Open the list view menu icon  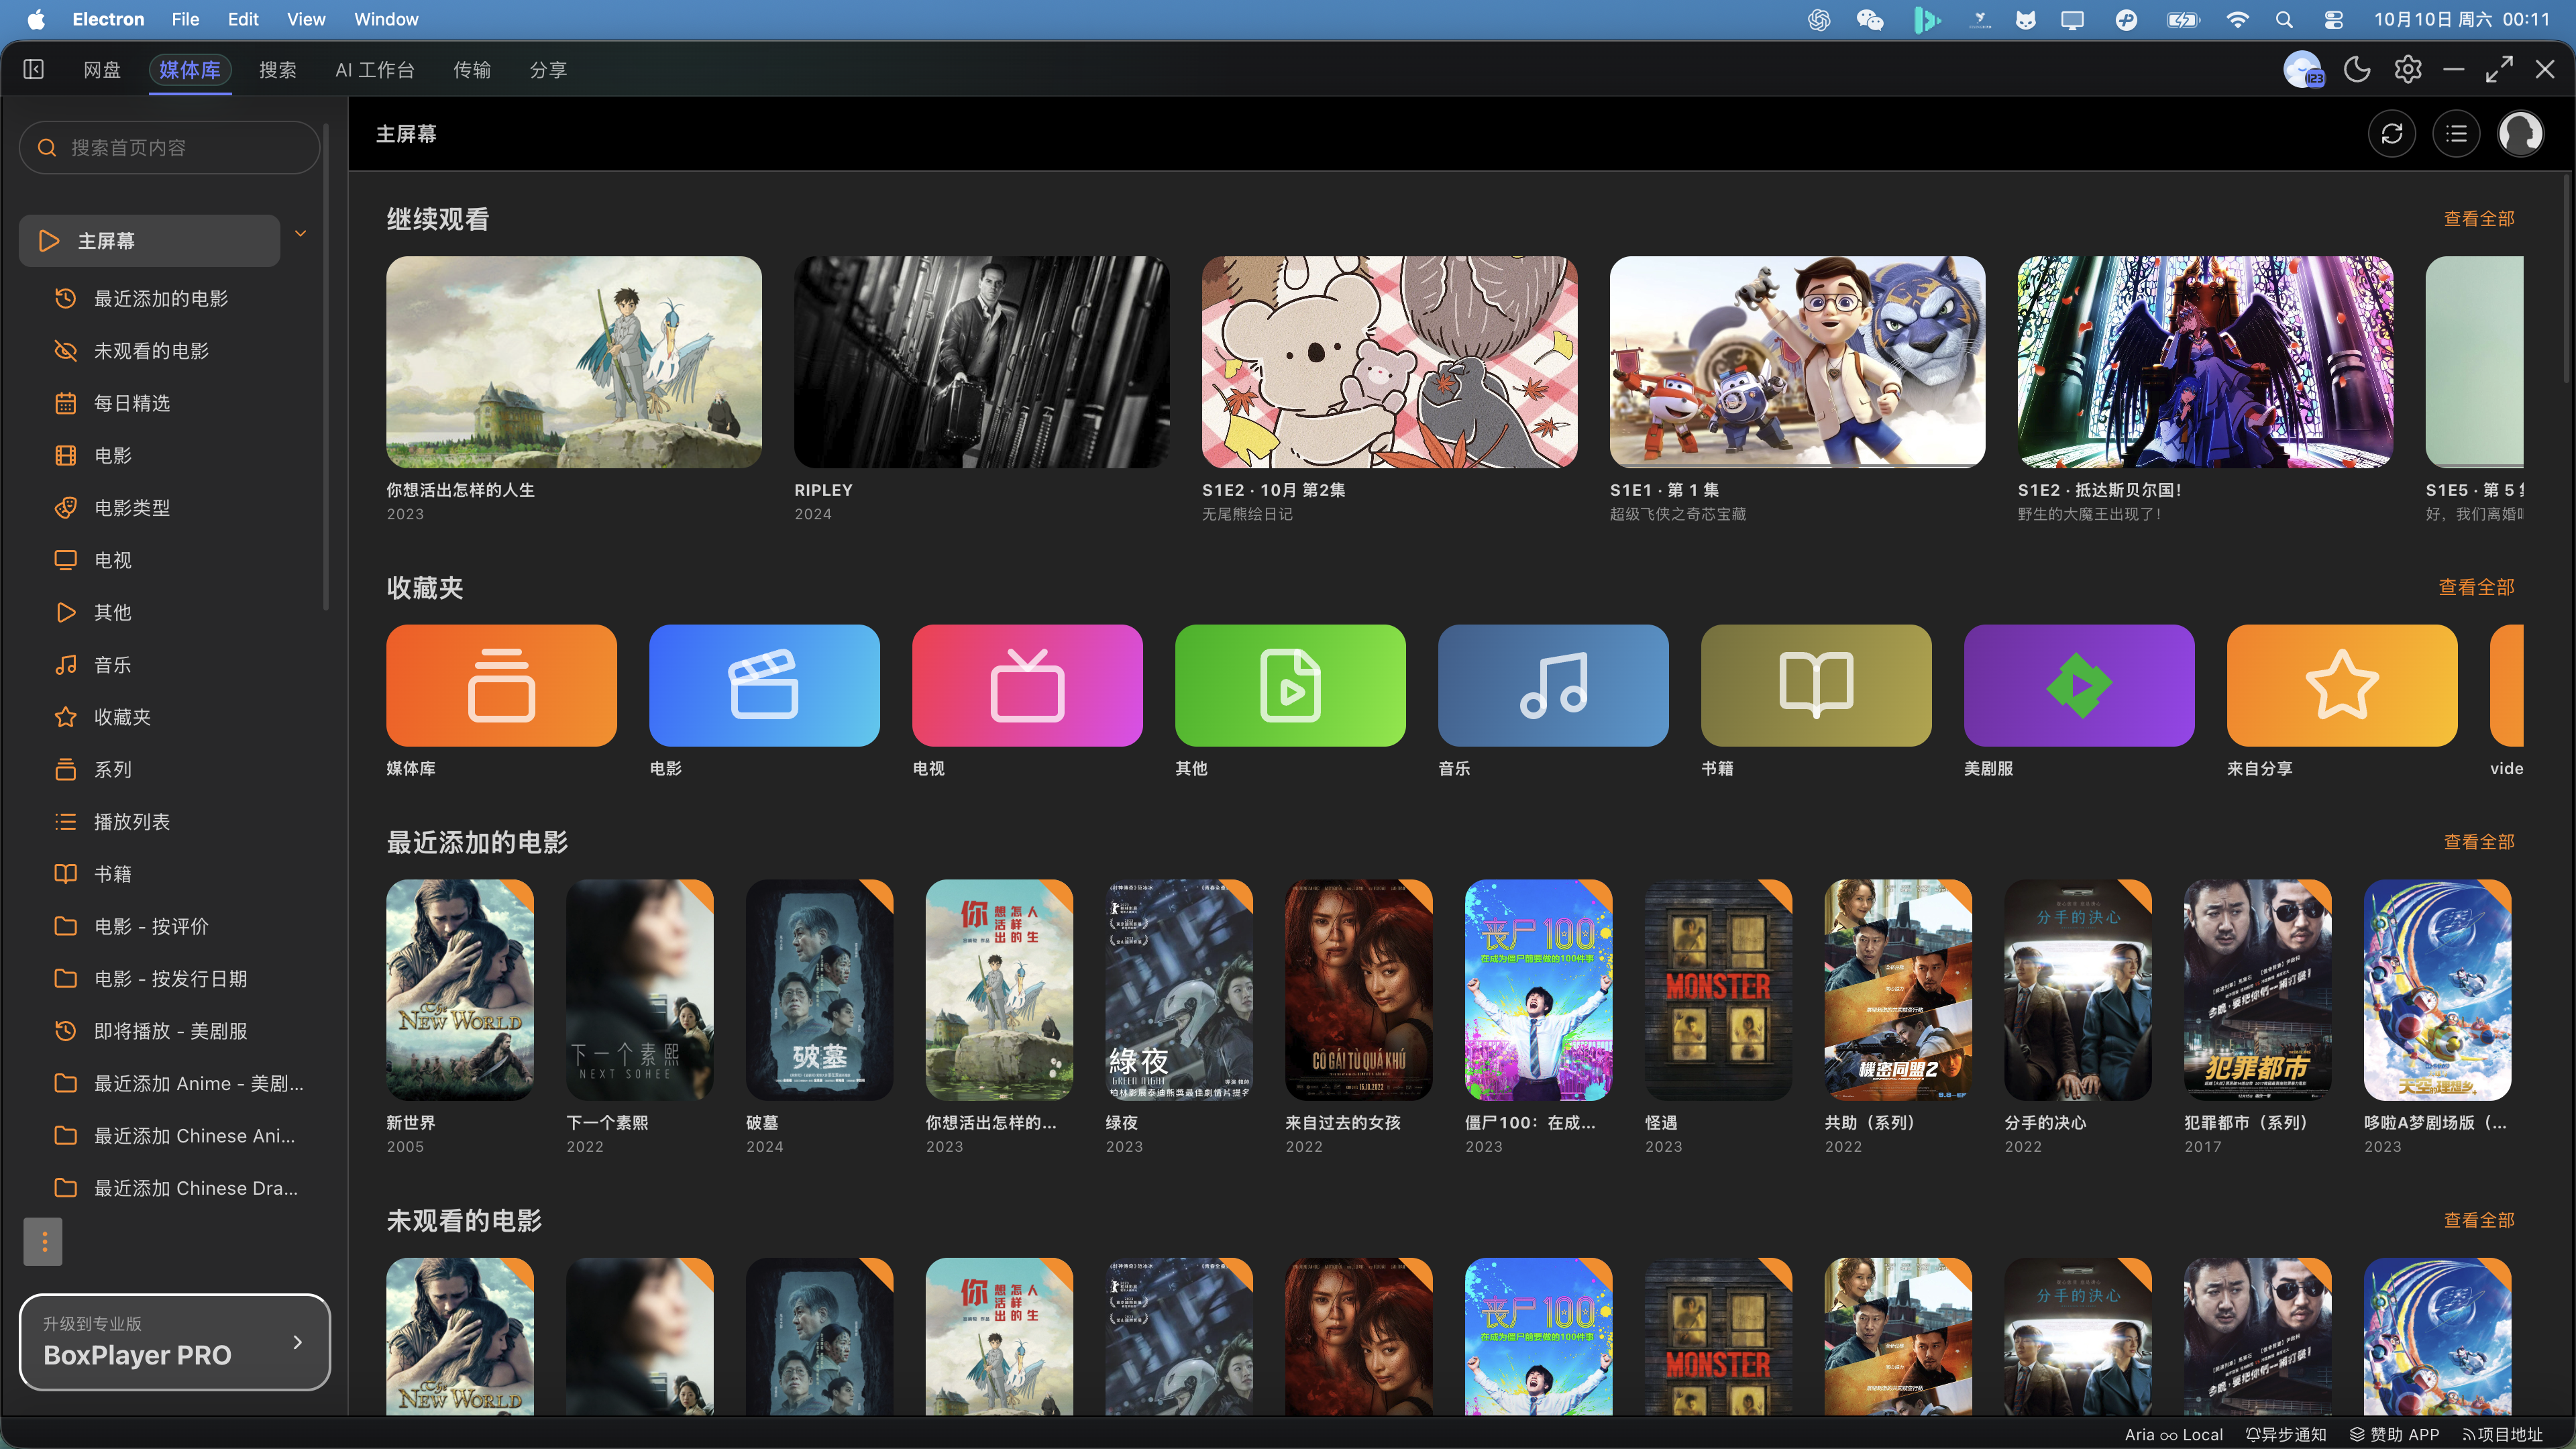(x=2457, y=134)
